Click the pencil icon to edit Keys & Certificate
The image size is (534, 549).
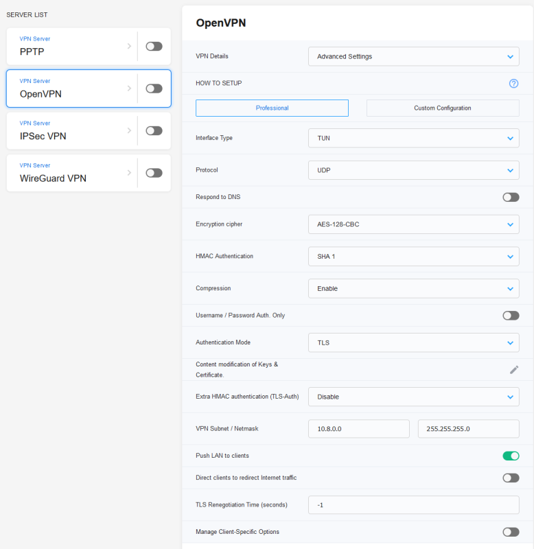(x=514, y=370)
